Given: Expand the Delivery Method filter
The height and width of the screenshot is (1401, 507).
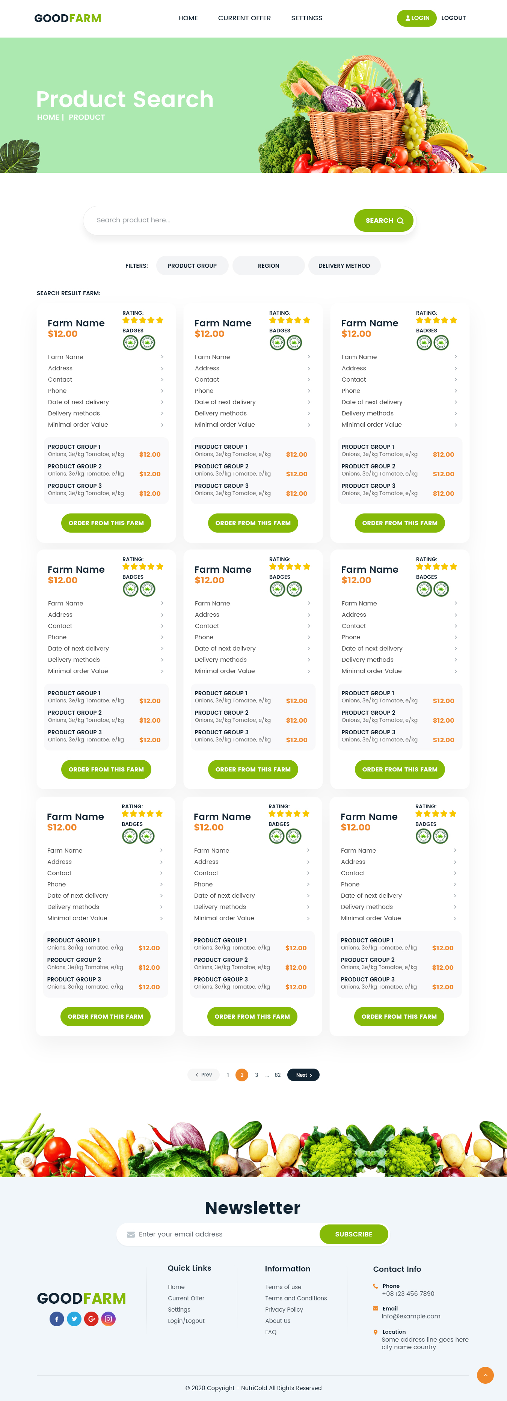Looking at the screenshot, I should [344, 266].
